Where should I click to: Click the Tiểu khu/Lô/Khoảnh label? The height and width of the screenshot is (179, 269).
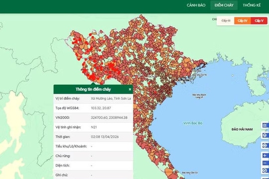[x=71, y=147]
